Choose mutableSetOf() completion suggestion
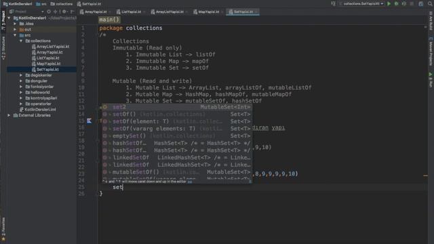Screen dimensions: 434x244 coord(177,171)
